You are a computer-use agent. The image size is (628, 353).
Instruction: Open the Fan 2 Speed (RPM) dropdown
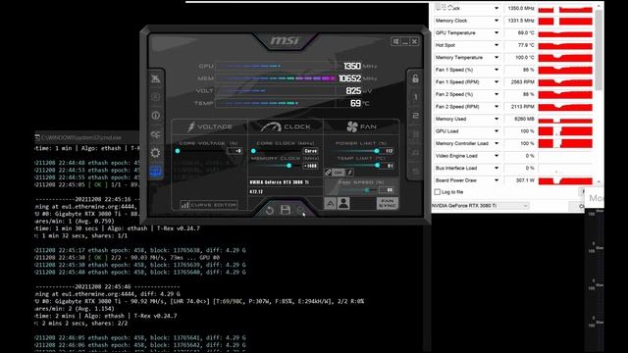click(x=497, y=107)
